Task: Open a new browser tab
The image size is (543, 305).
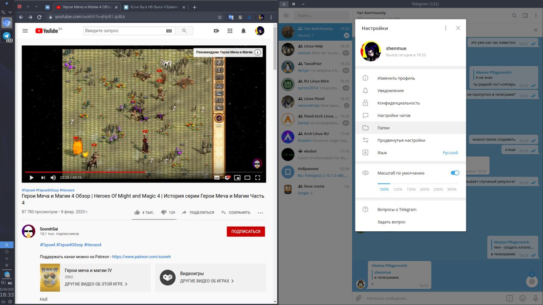Action: click(x=194, y=7)
